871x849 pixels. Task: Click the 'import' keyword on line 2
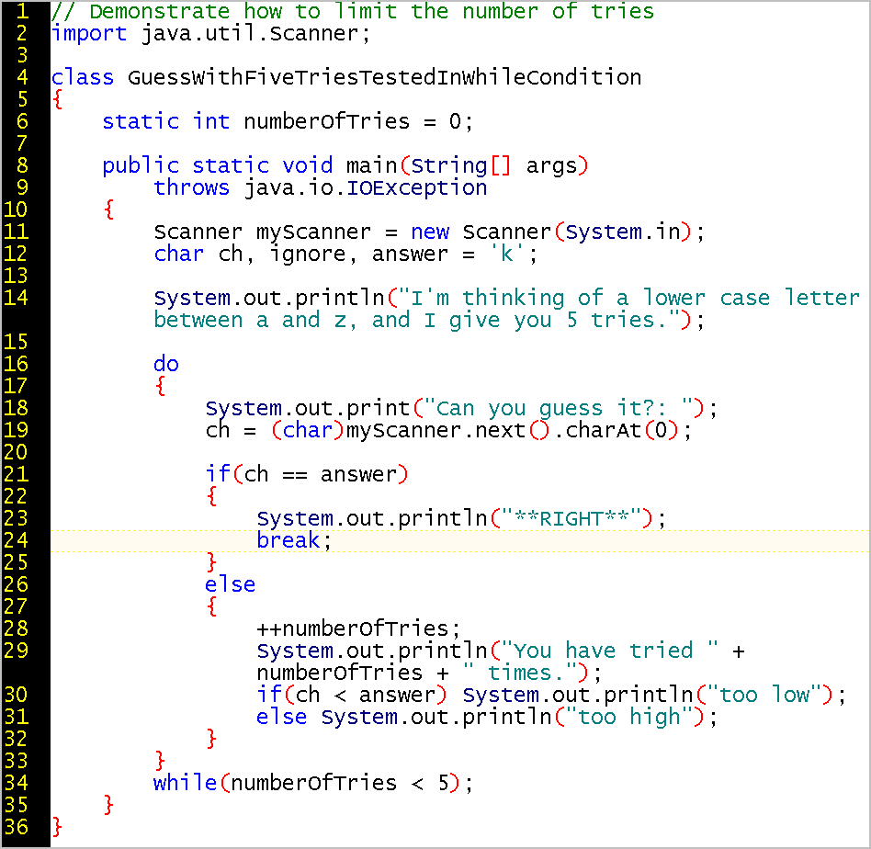[x=89, y=34]
